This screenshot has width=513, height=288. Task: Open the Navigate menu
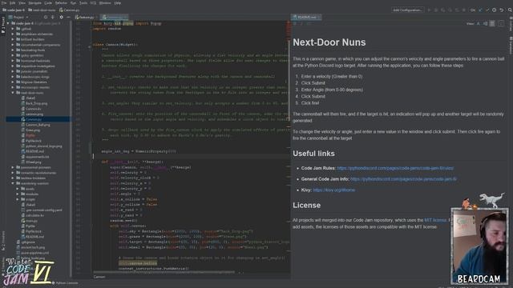(34, 3)
